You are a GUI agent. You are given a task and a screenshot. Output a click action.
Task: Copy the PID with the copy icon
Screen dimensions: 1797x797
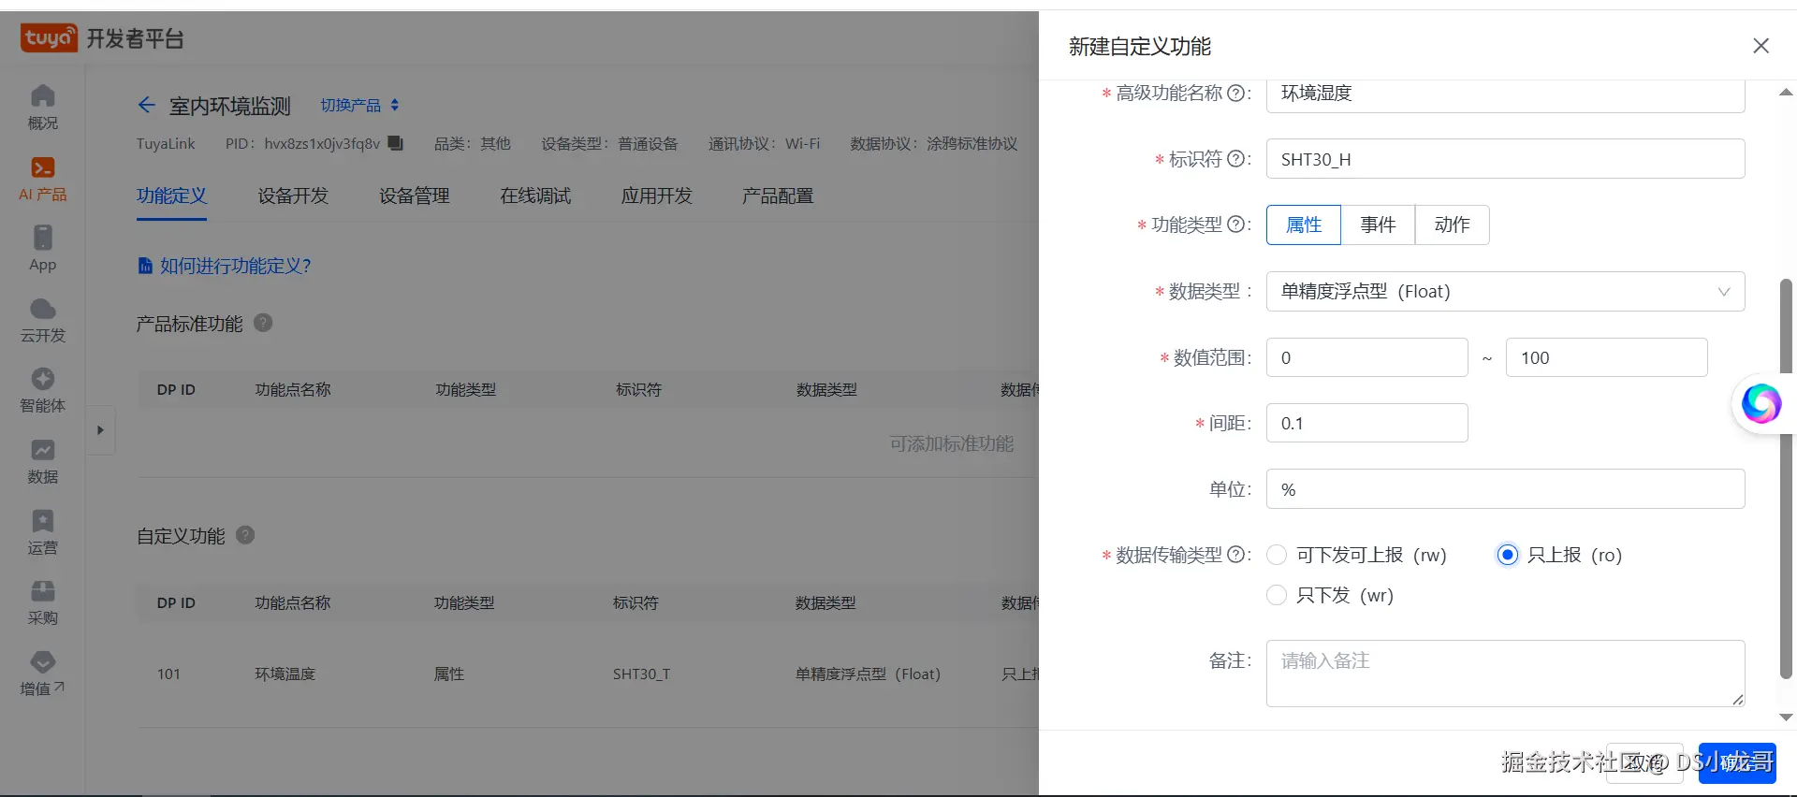396,143
